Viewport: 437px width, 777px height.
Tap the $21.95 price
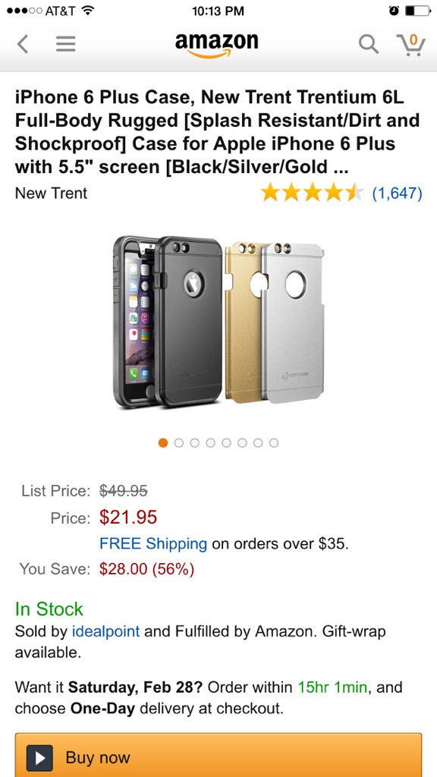128,517
